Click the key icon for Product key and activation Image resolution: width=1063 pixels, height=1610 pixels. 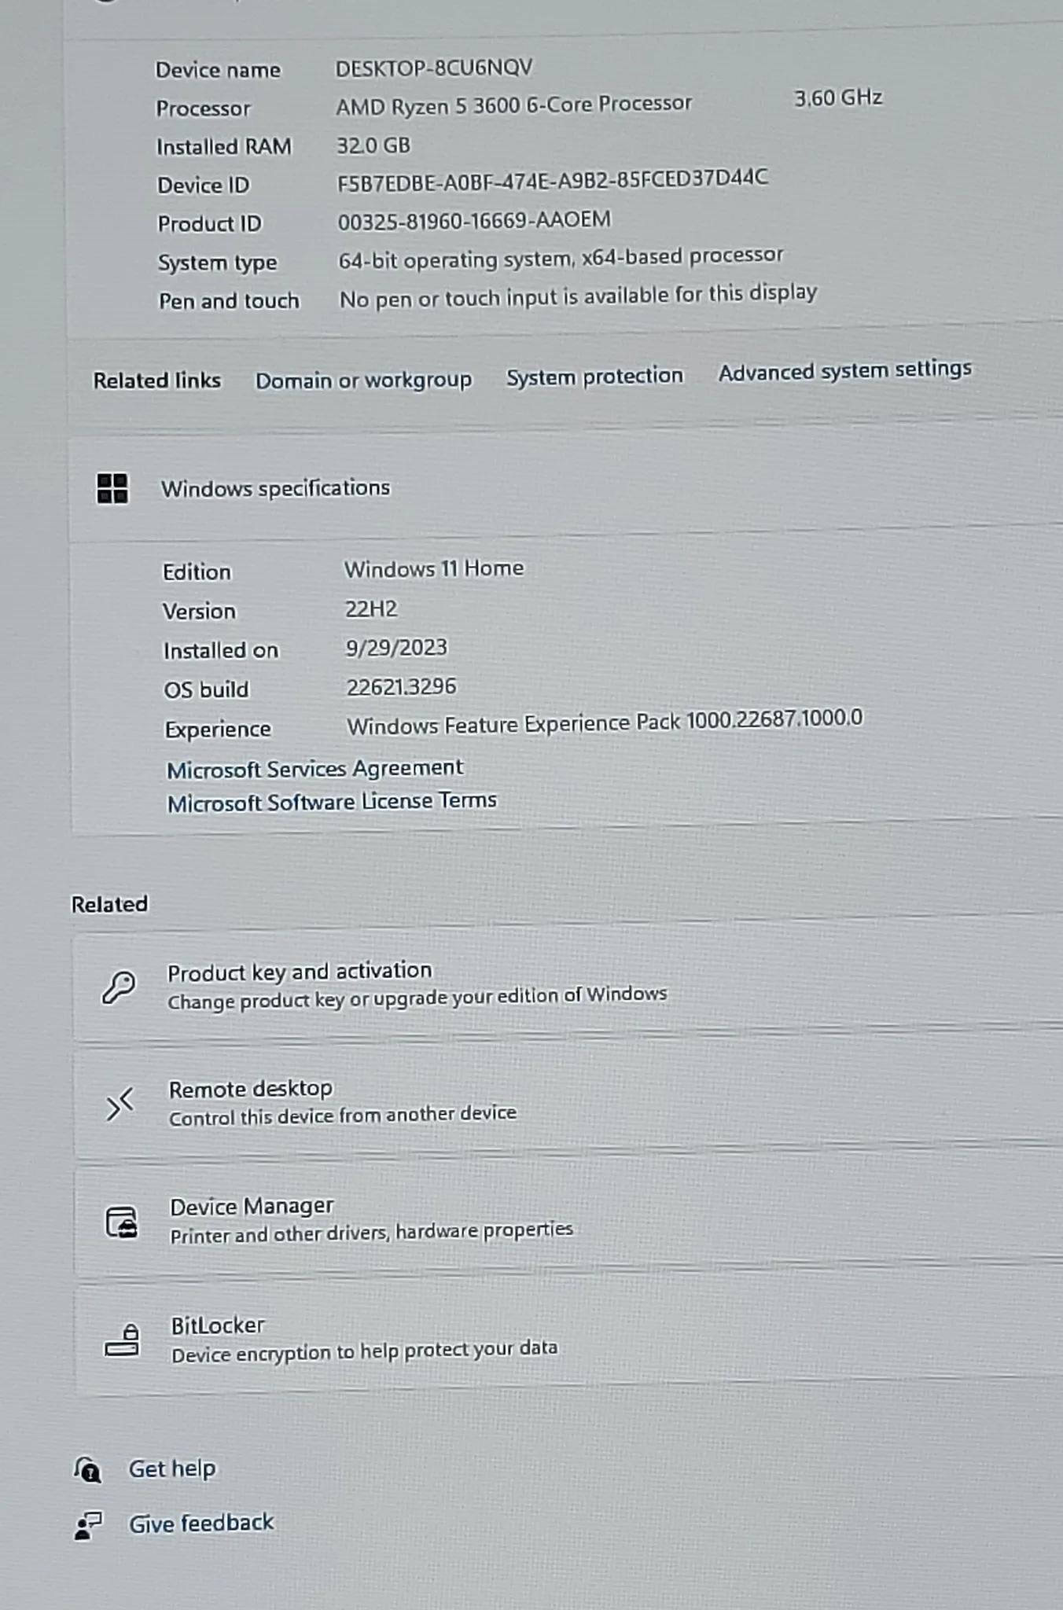(x=119, y=987)
